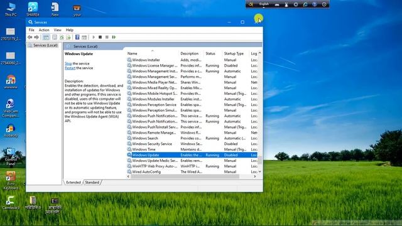Click the Avro logo on the top bar
The width and height of the screenshot is (402, 226).
coord(251,4)
